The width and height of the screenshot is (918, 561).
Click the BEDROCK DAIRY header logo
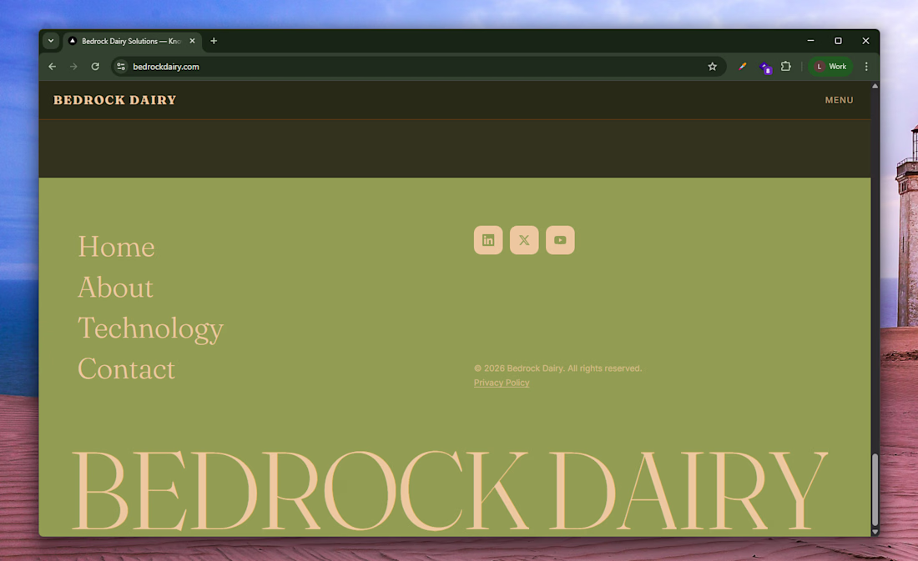(x=115, y=100)
